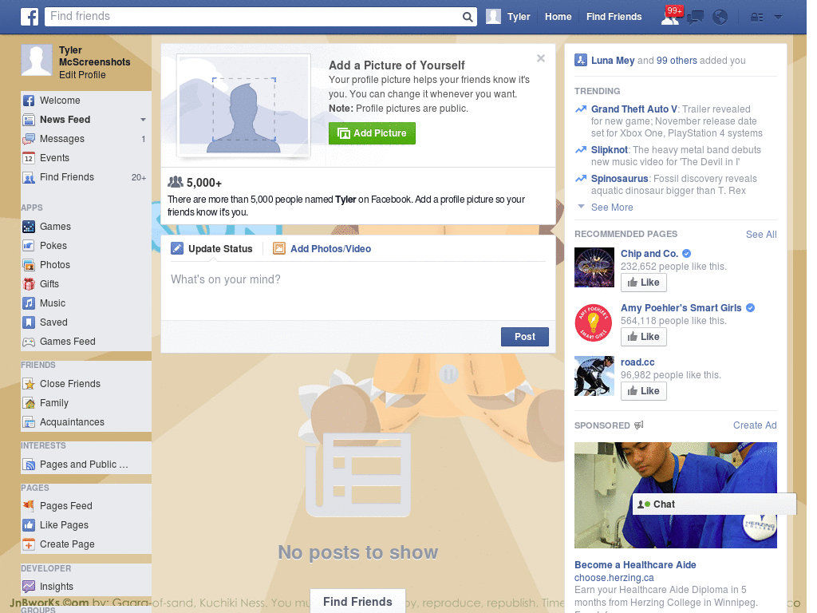Click the Facebook logo icon
Image resolution: width=817 pixels, height=613 pixels.
[30, 17]
